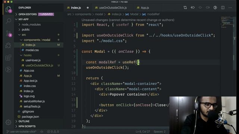Image resolution: width=239 pixels, height=134 pixels.
Task: Open index.js under components/modal
Action: point(30,45)
